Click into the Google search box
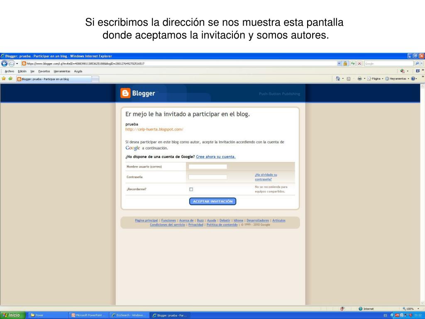Image resolution: width=425 pixels, height=319 pixels. point(388,64)
